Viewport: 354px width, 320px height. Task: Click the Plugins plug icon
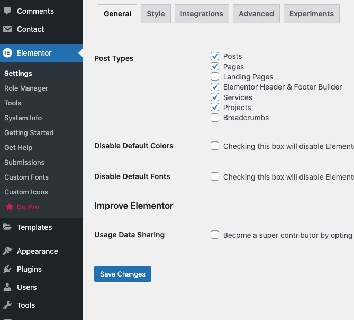7,269
